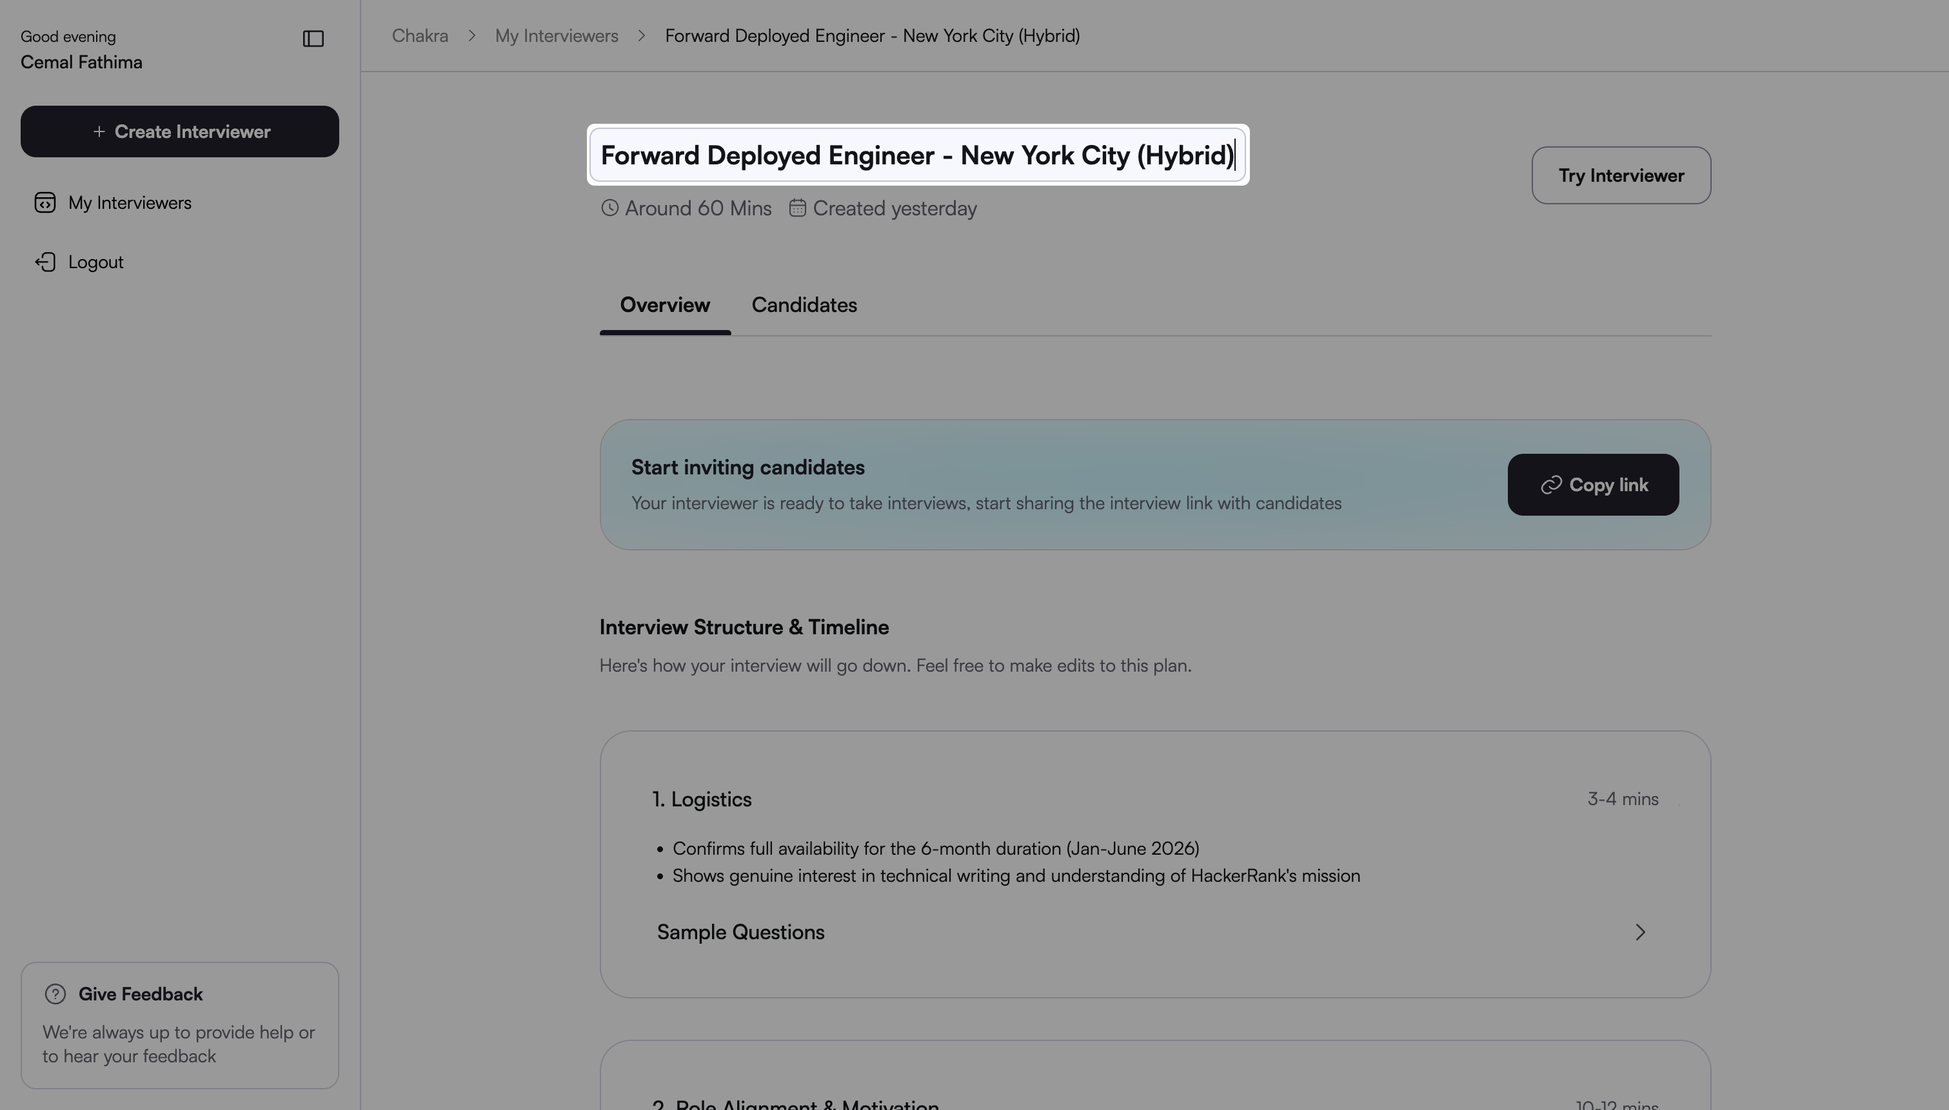Viewport: 1949px width, 1110px height.
Task: Click the clock icon beside Around 60 Mins
Action: (609, 208)
